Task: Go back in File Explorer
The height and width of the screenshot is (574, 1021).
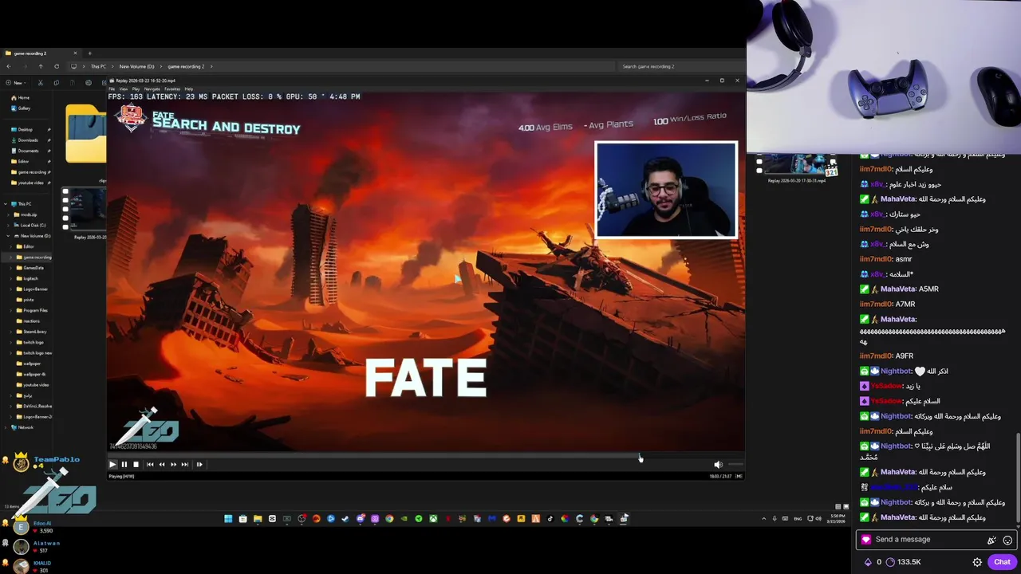Action: (x=9, y=66)
